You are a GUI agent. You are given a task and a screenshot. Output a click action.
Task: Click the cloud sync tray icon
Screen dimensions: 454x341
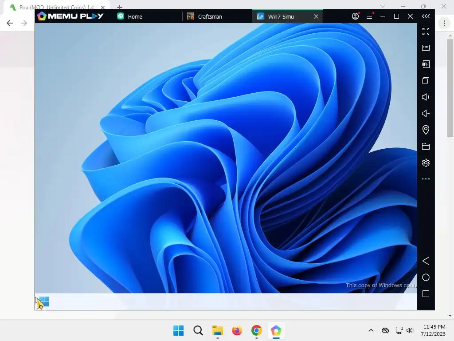click(x=385, y=330)
